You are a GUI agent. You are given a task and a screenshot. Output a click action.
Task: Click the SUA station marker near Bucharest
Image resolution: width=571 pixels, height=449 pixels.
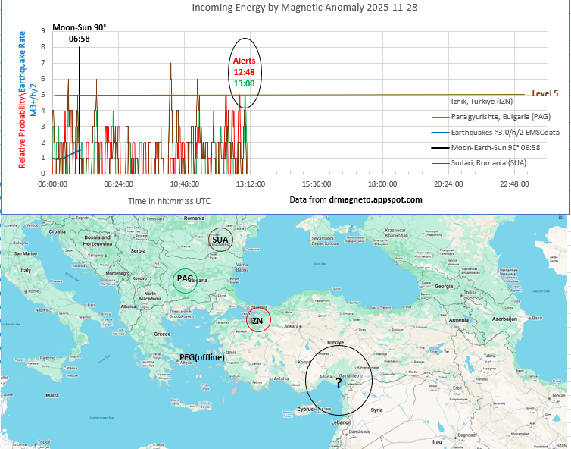(x=220, y=240)
